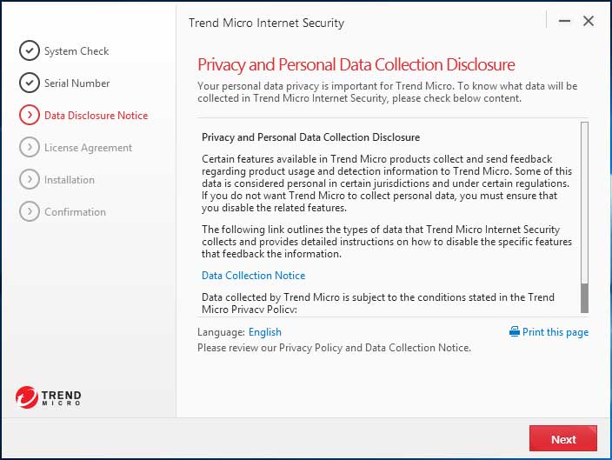Click 'Please review our Privacy Policy' text
Screen dimensions: 612x460
coord(334,348)
